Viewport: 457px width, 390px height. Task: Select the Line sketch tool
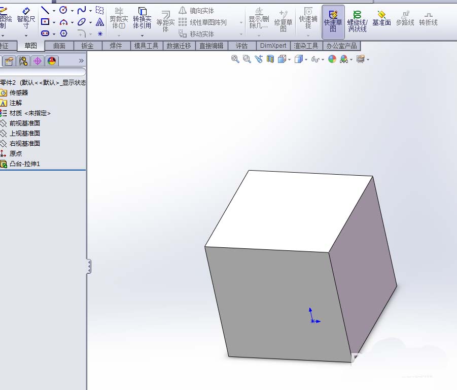point(45,10)
